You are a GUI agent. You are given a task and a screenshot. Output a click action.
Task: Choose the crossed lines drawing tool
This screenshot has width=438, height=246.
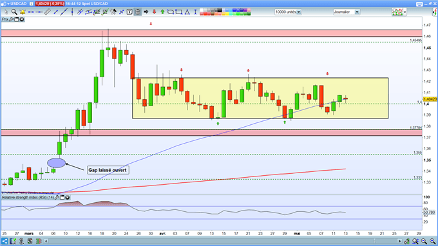(80, 12)
